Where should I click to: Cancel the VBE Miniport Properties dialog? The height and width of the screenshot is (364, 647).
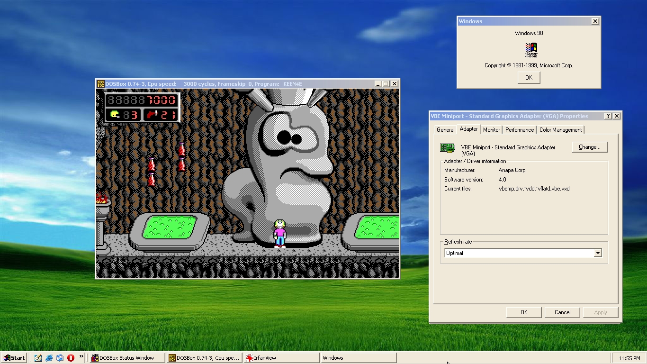point(563,312)
